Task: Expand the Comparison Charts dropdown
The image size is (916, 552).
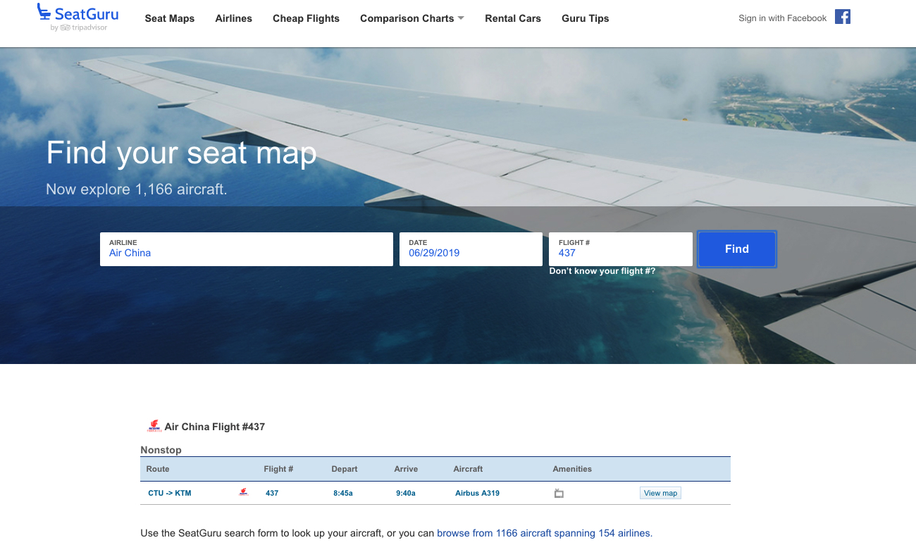Action: tap(411, 18)
